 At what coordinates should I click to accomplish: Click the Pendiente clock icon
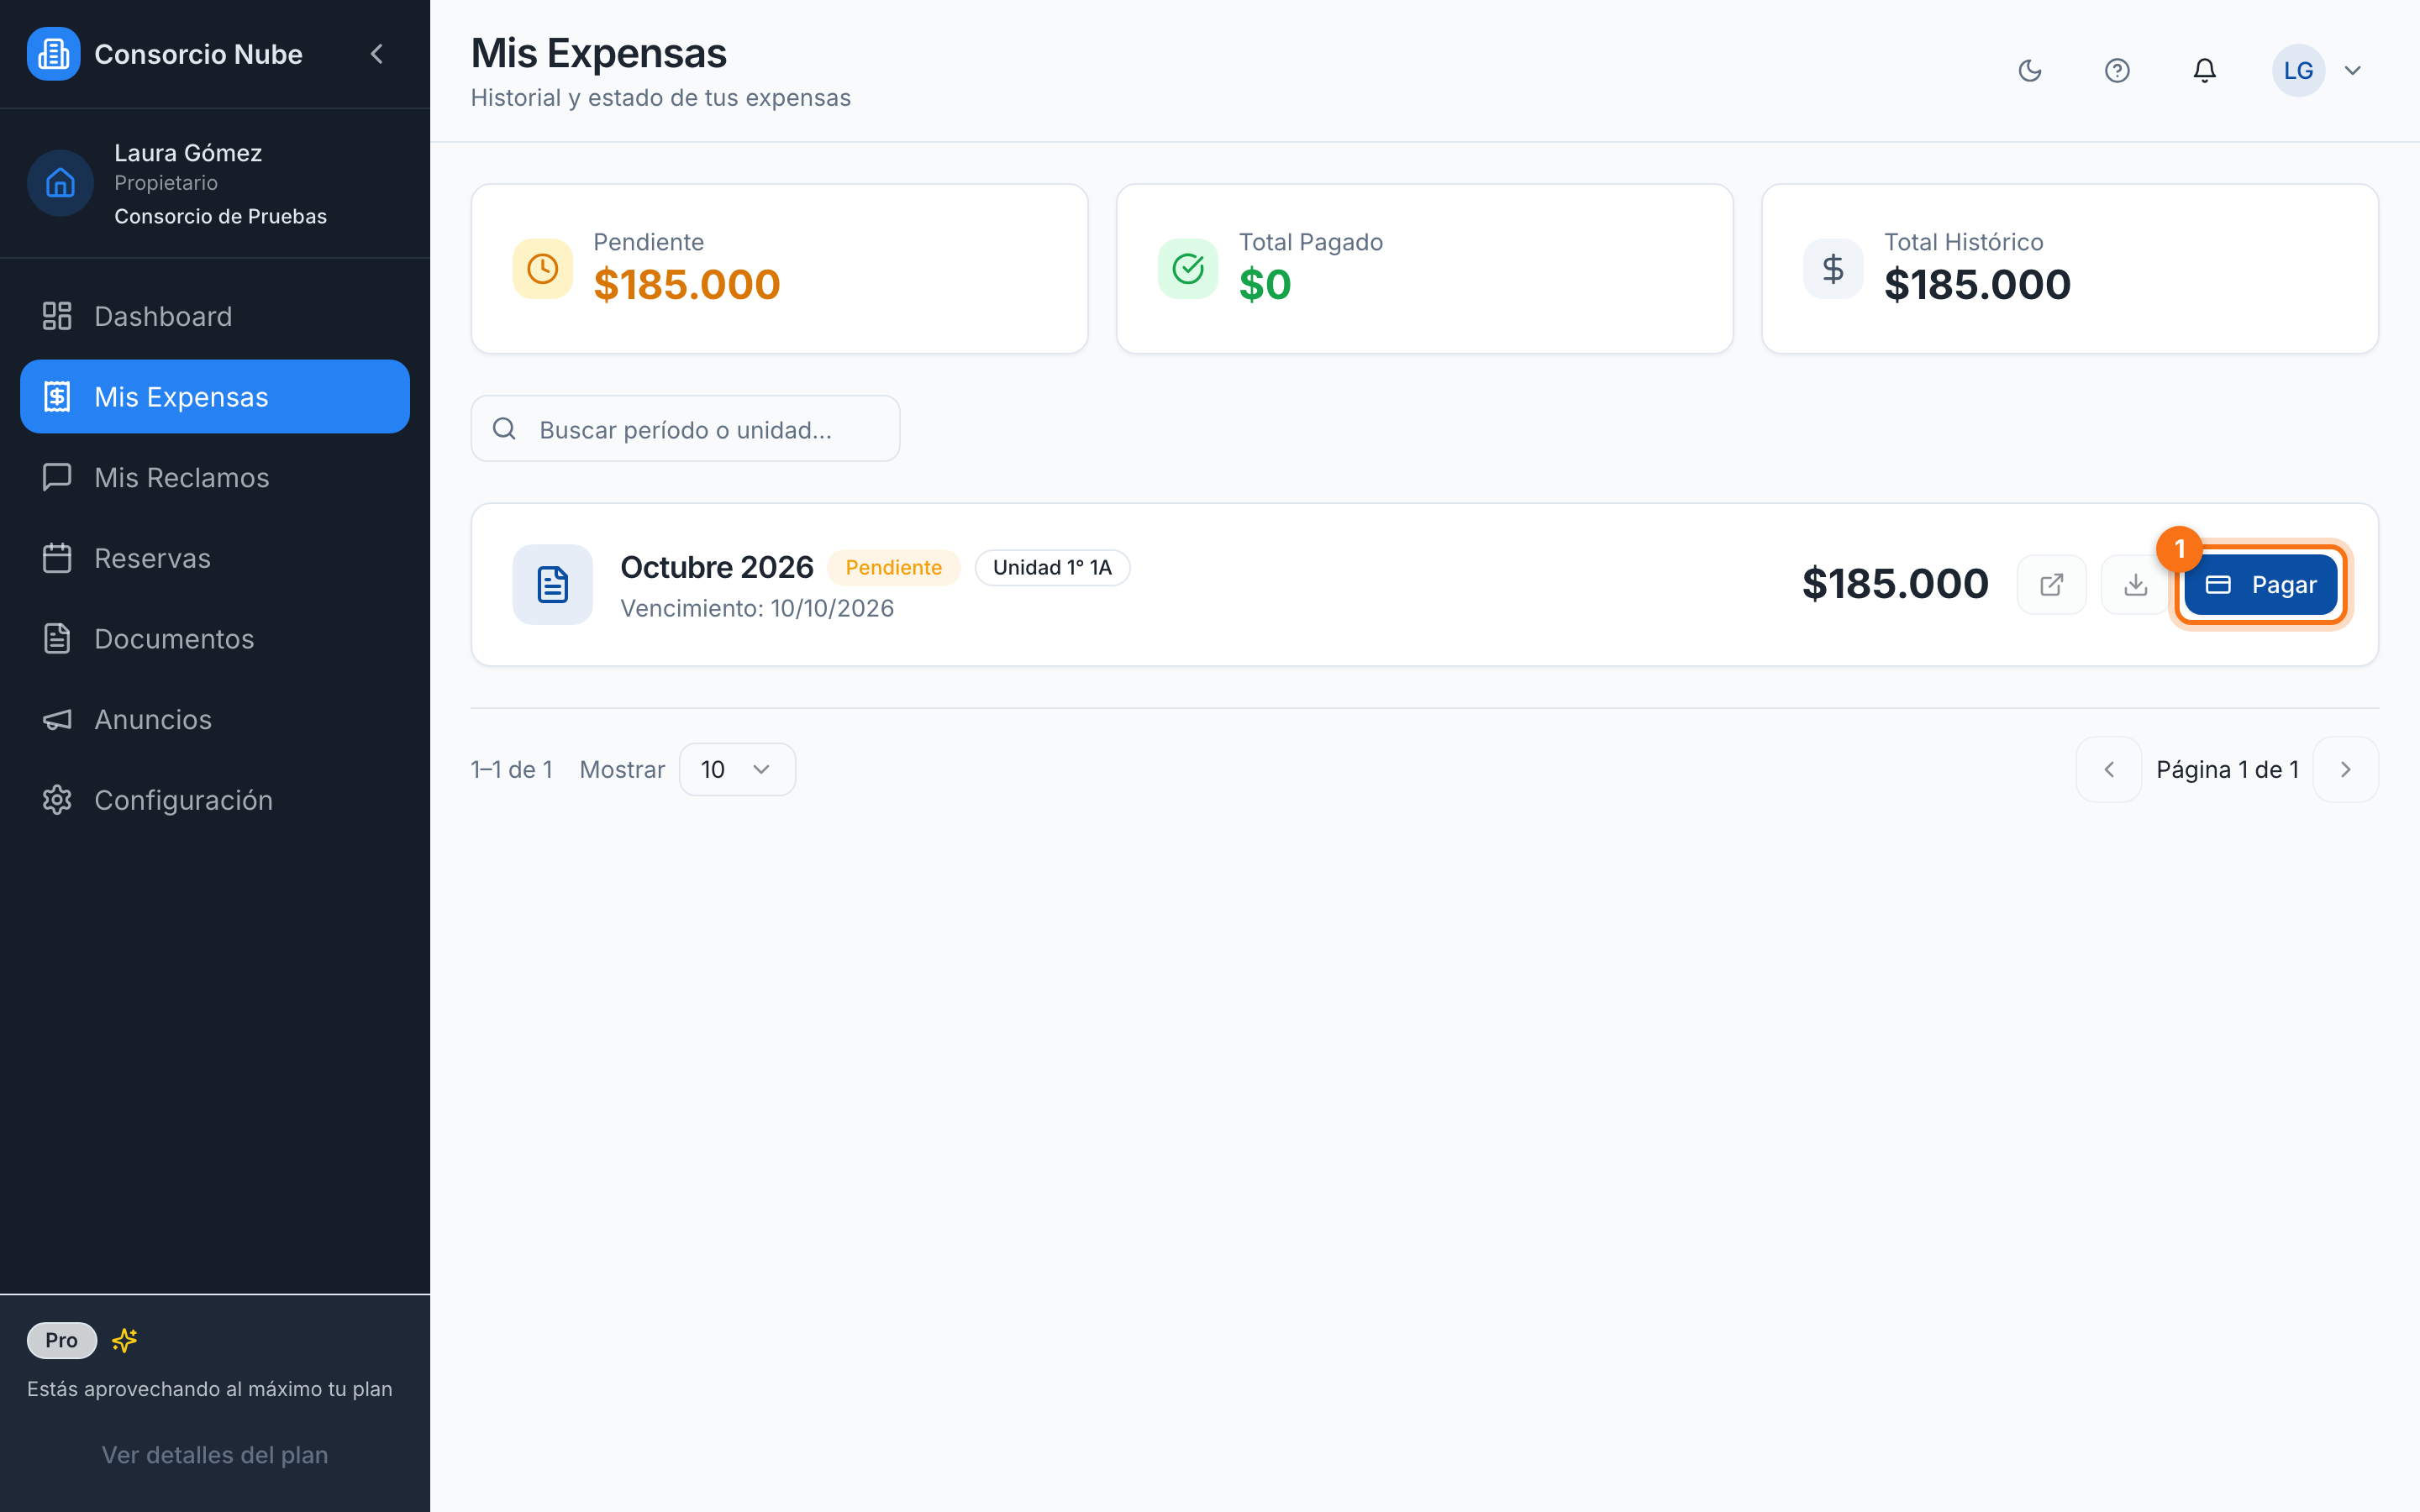coord(542,268)
